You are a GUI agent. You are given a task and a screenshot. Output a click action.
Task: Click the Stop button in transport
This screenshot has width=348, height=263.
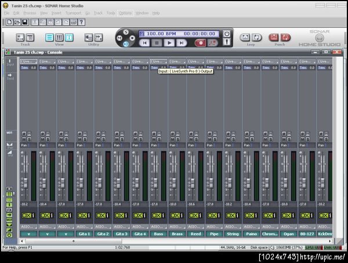pyautogui.click(x=157, y=43)
